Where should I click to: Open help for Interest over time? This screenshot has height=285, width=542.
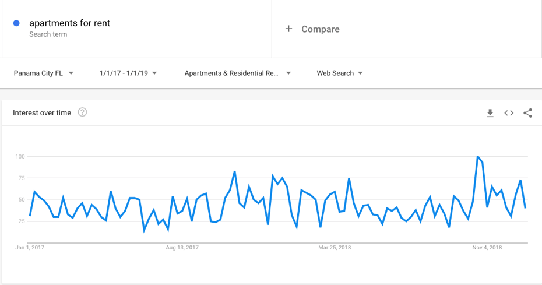[x=82, y=112]
